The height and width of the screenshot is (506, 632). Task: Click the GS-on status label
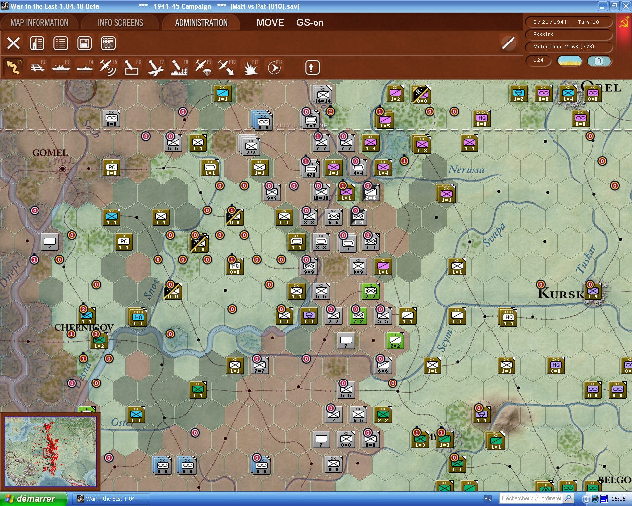[310, 23]
